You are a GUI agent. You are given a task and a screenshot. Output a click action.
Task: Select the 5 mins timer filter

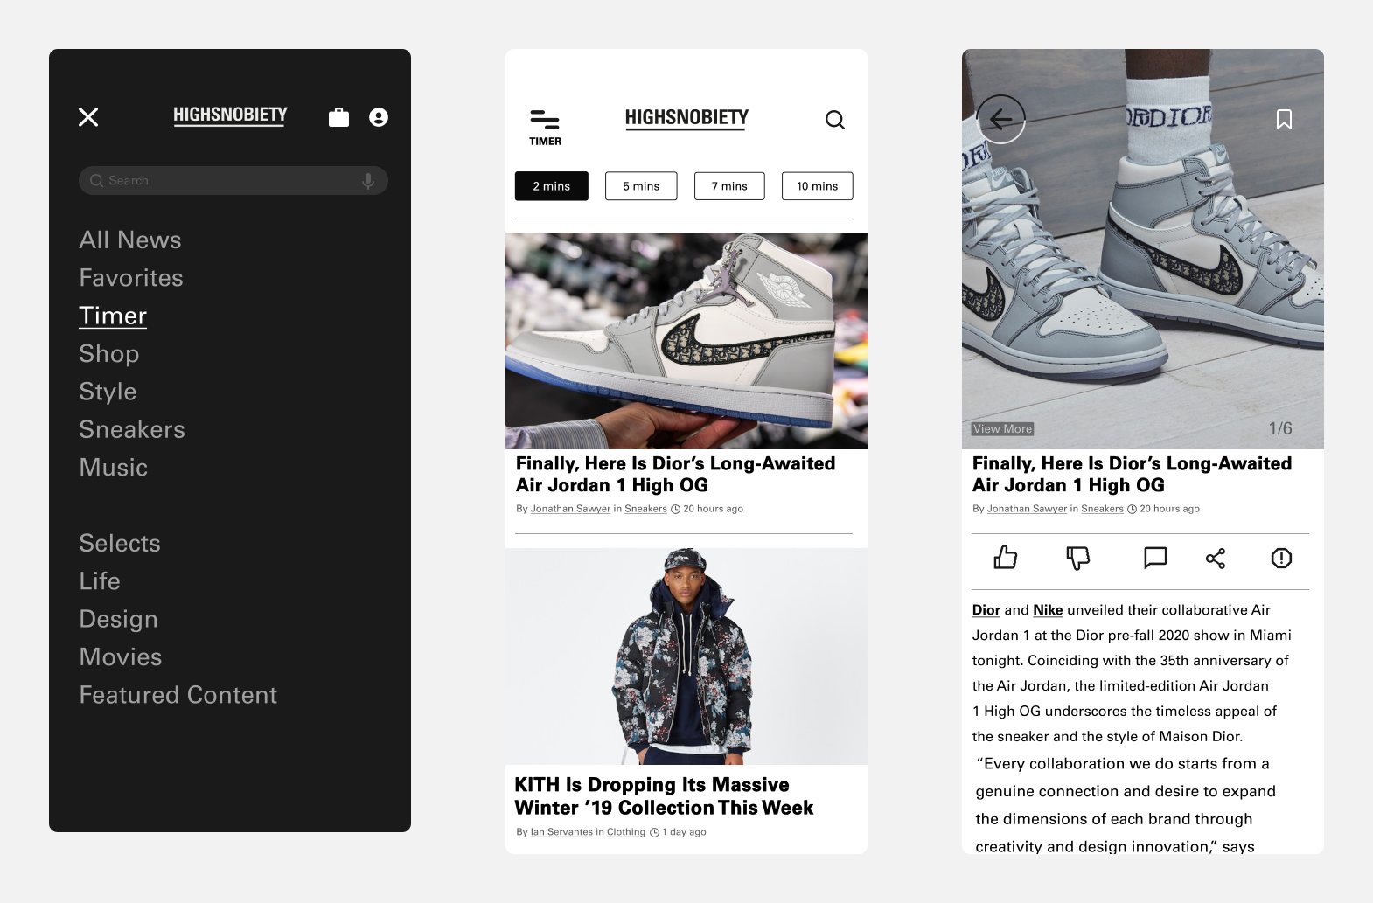(x=641, y=186)
